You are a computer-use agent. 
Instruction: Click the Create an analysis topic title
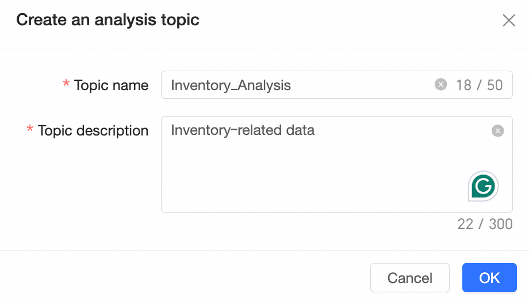(x=108, y=20)
